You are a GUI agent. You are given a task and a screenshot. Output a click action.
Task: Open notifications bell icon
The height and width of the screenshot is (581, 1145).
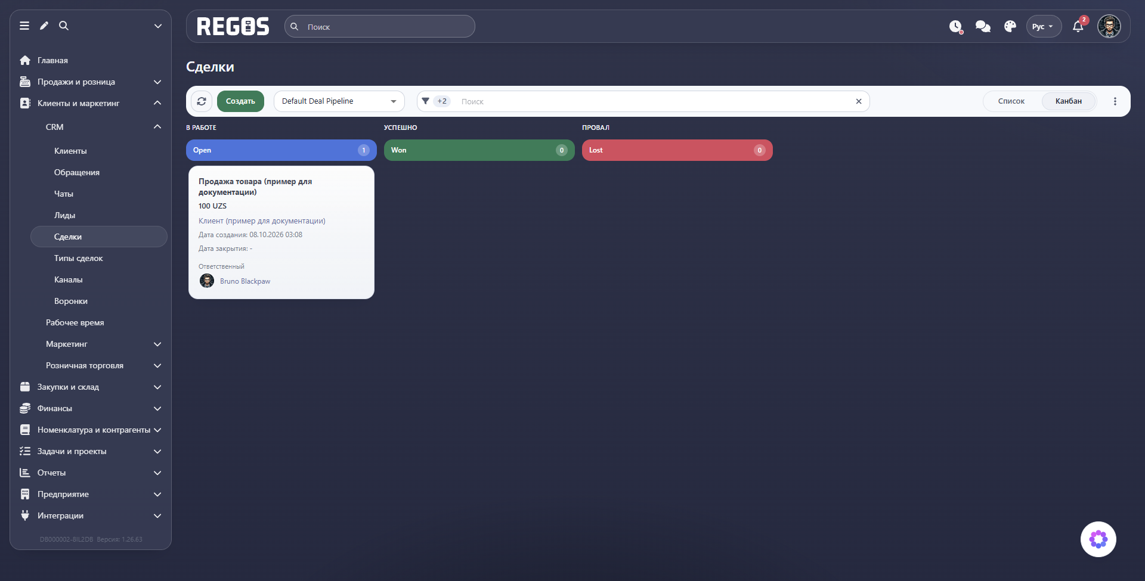point(1078,26)
